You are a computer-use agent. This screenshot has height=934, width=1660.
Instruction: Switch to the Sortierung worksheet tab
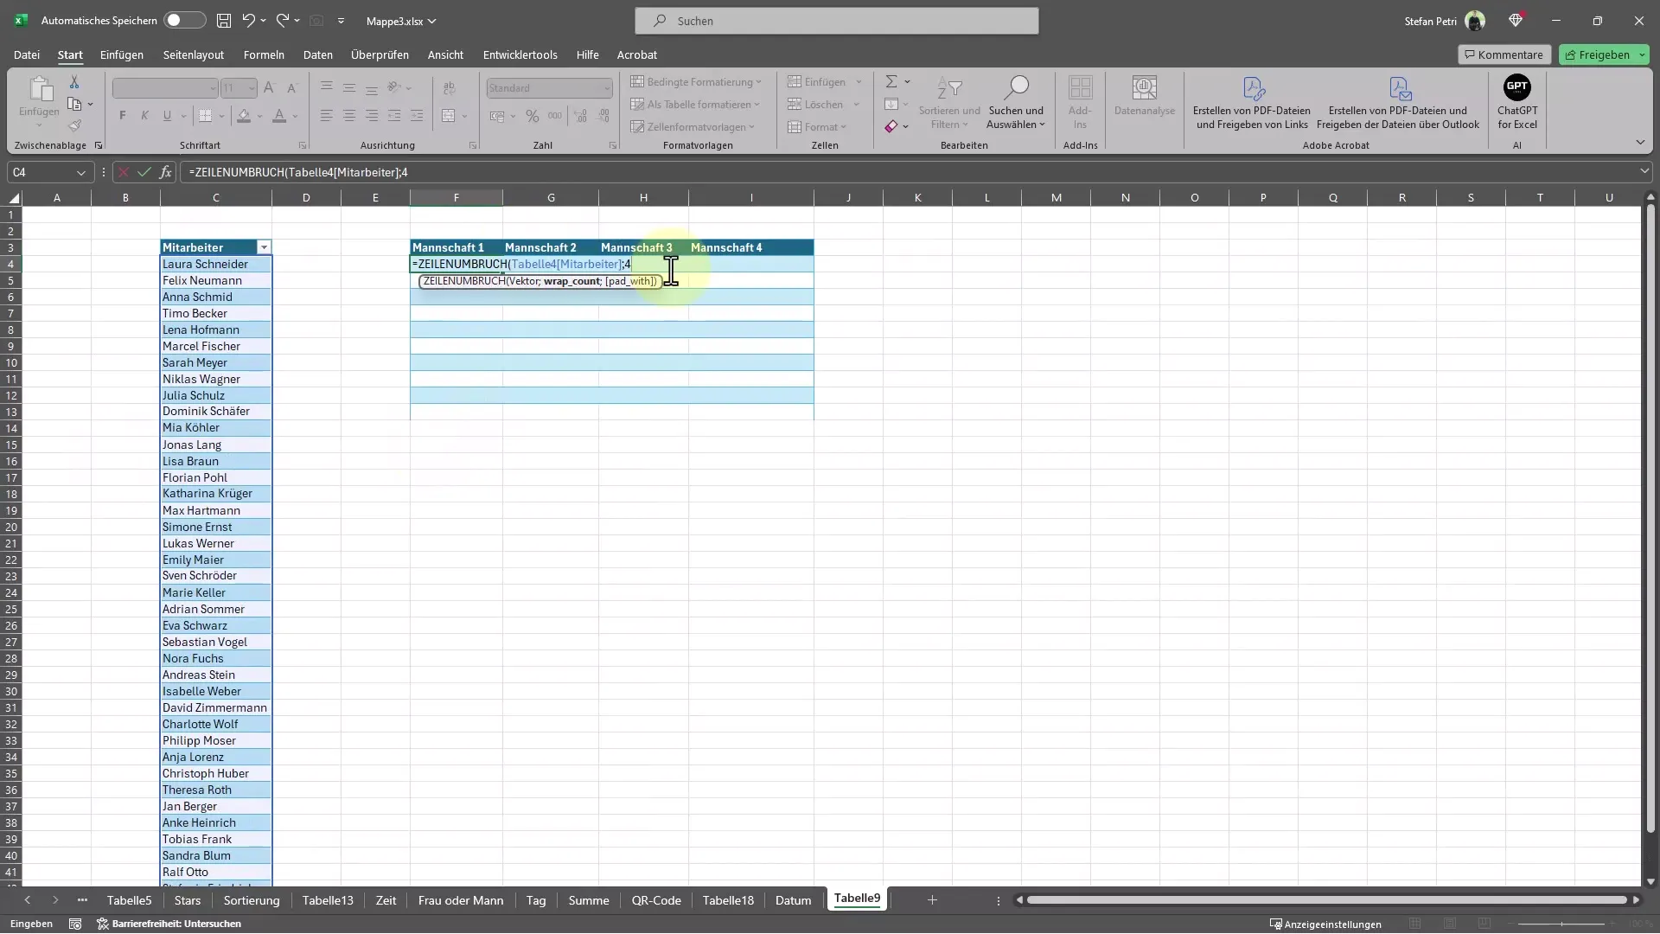[x=250, y=899]
